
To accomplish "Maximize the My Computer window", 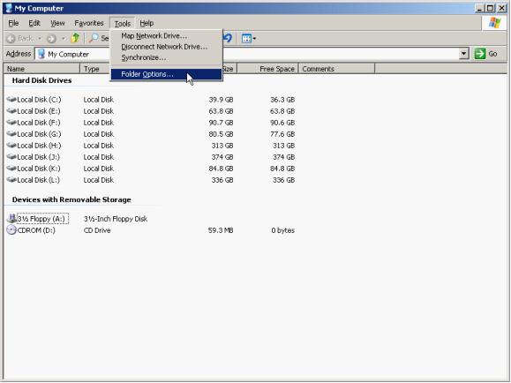I will [x=490, y=8].
